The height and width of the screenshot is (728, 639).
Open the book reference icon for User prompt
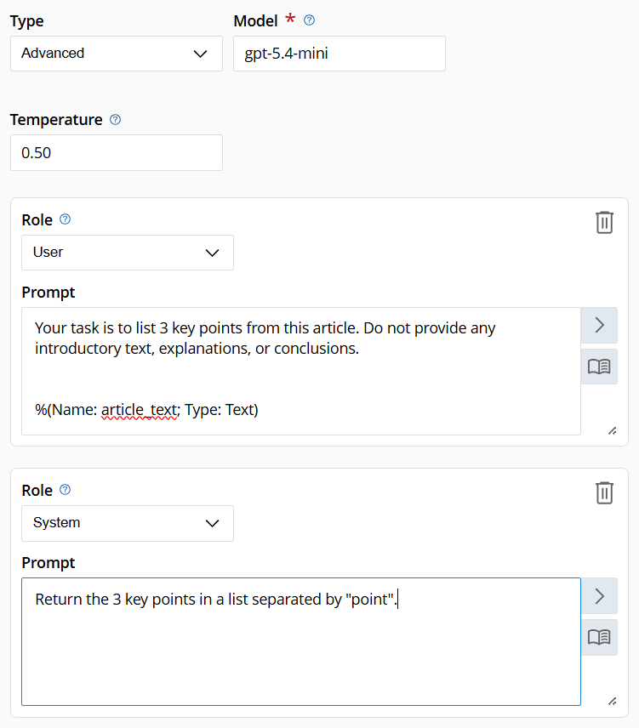[599, 366]
